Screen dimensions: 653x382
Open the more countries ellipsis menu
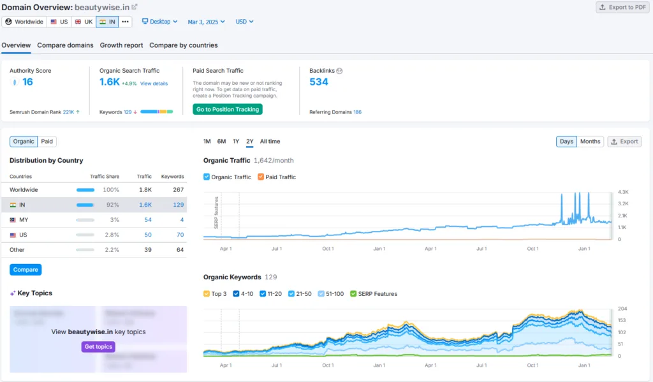tap(126, 22)
